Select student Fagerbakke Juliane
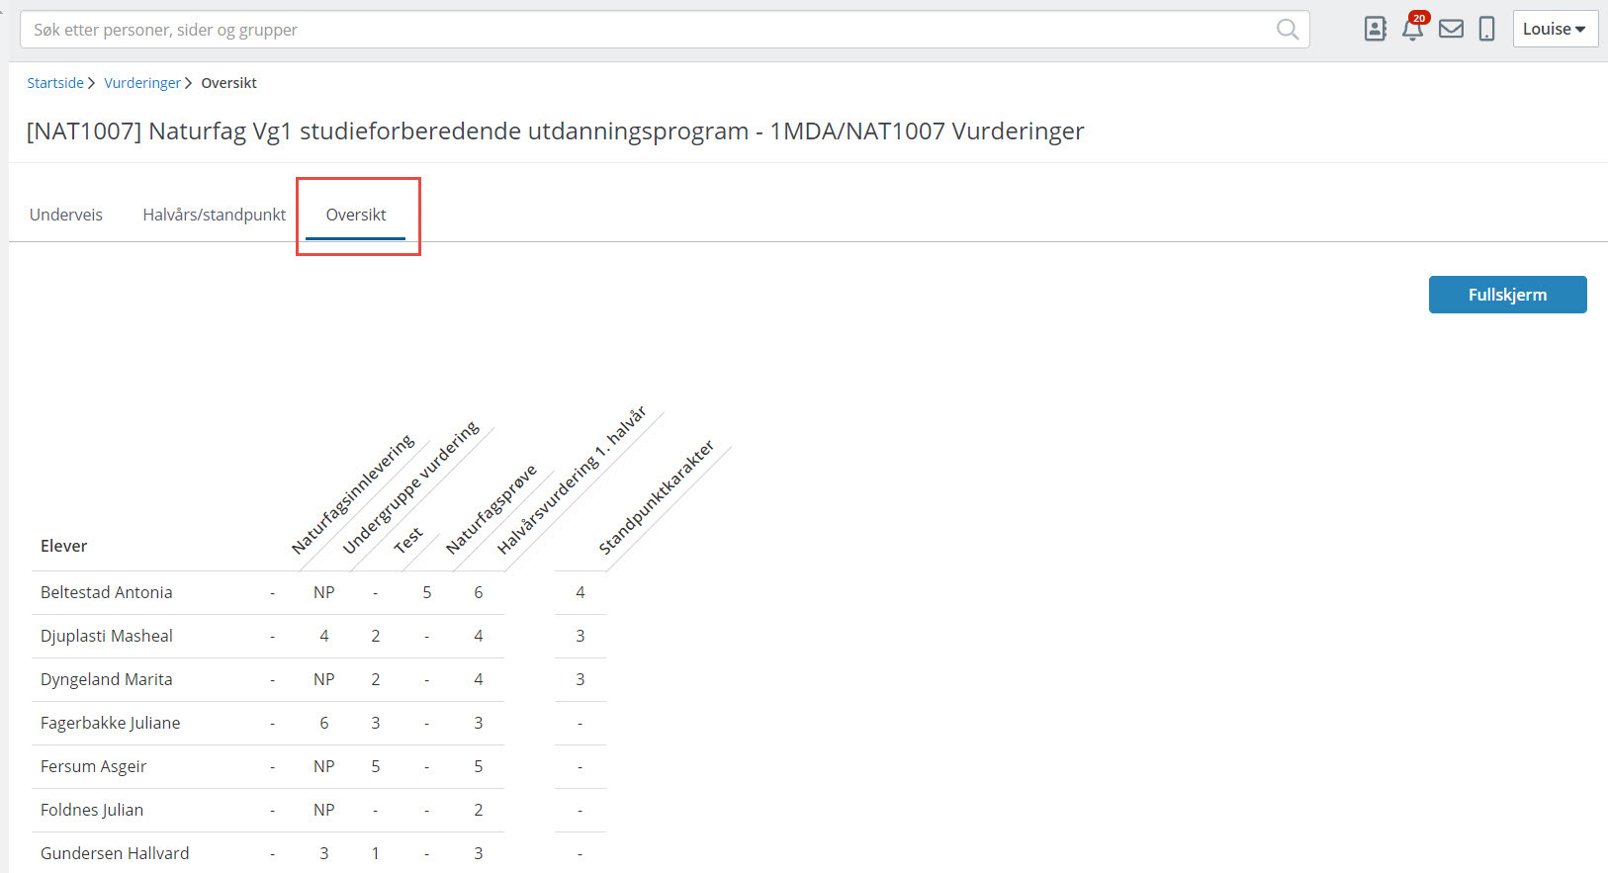 (111, 723)
